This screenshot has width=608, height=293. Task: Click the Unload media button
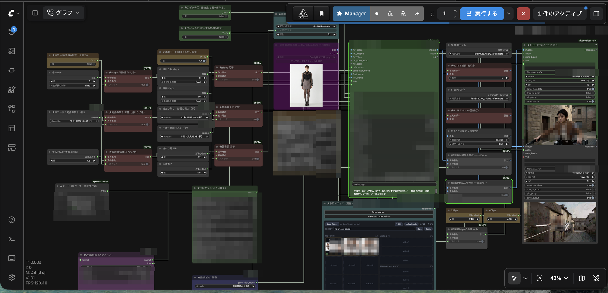point(411,224)
